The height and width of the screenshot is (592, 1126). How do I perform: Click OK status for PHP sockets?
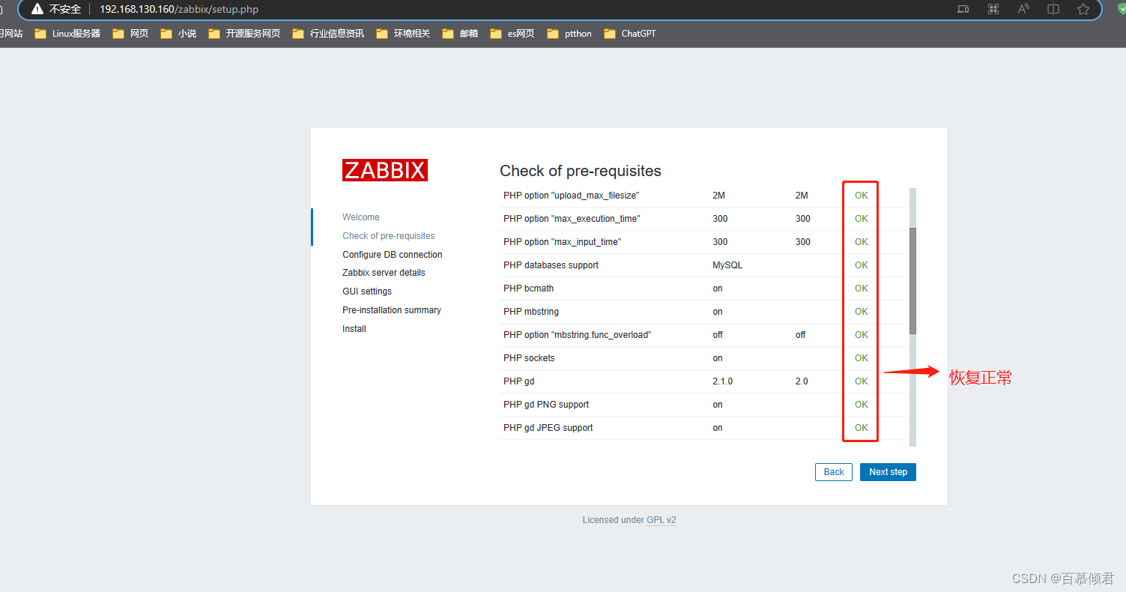(x=862, y=358)
